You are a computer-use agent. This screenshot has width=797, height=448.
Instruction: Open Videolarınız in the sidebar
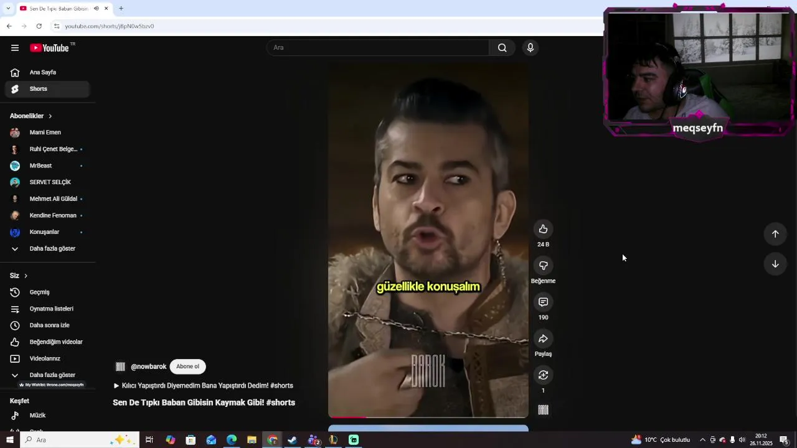coord(47,358)
